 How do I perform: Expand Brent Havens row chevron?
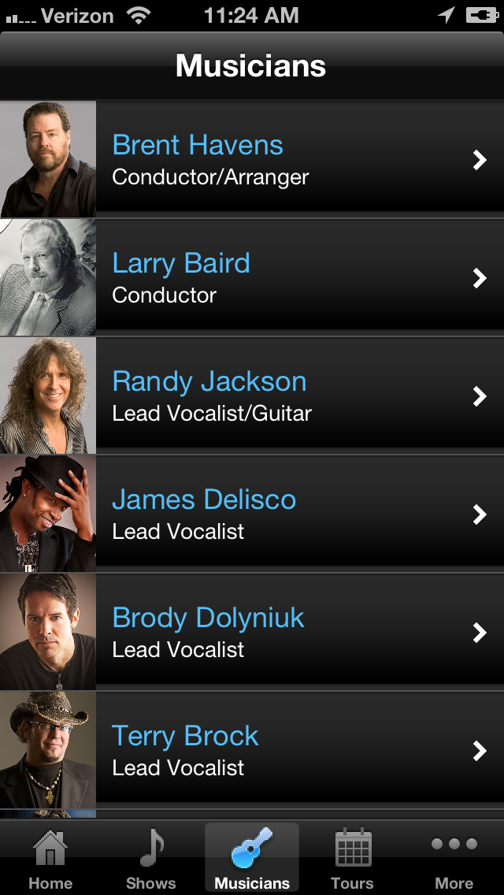click(479, 160)
